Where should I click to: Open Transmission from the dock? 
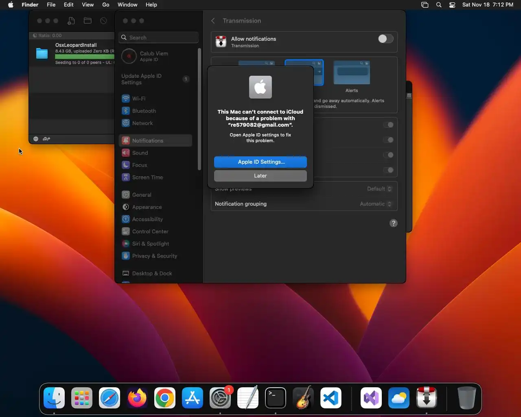(x=427, y=398)
